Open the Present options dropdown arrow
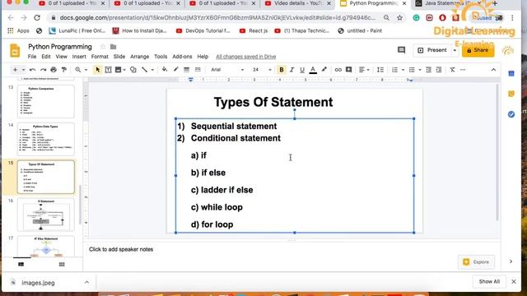Screen dimensions: 527x296 click(x=455, y=50)
